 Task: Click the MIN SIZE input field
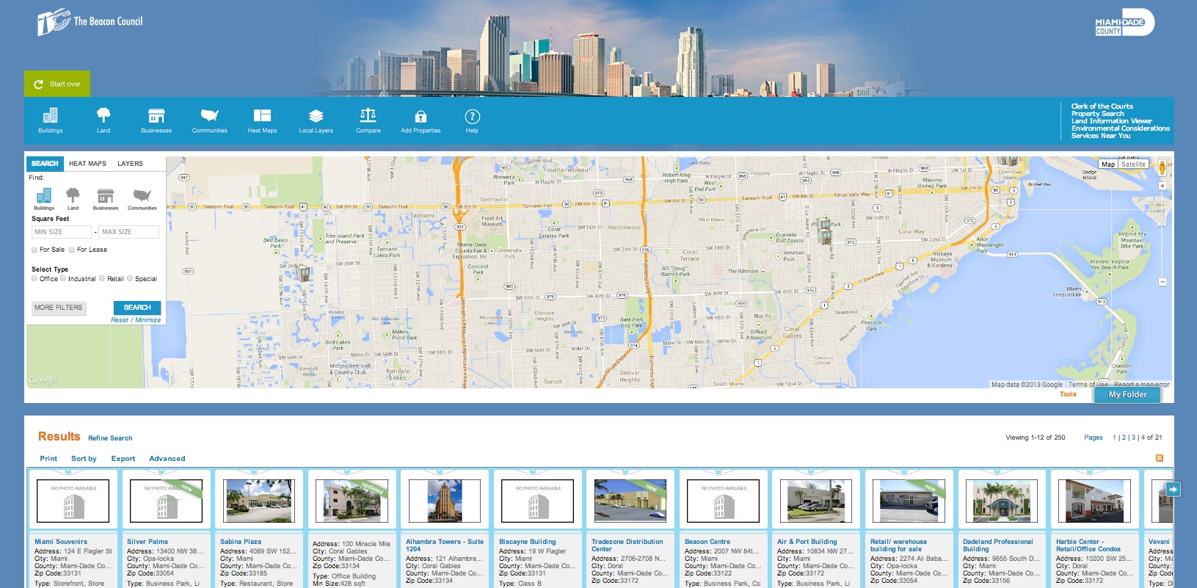(x=62, y=232)
